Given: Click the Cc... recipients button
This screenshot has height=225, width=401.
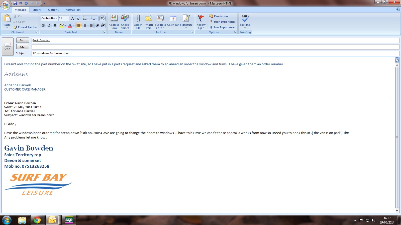Looking at the screenshot, I should click(23, 47).
